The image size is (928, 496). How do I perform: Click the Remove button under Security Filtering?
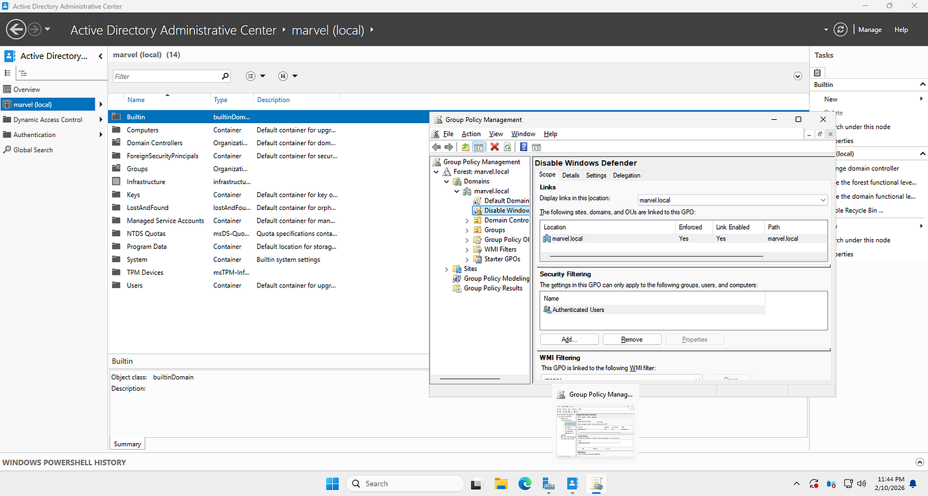coord(632,339)
